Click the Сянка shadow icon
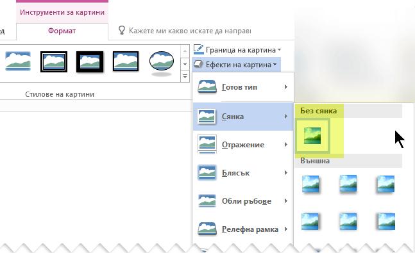415x253 pixels. (207, 117)
